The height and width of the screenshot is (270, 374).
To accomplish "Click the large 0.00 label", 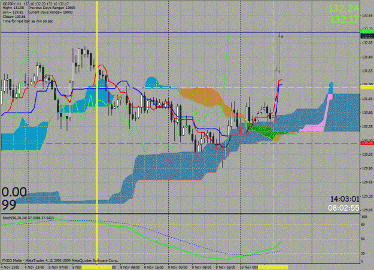I will point(14,192).
